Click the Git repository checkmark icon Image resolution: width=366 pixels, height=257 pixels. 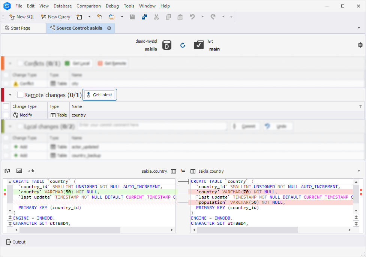click(199, 45)
